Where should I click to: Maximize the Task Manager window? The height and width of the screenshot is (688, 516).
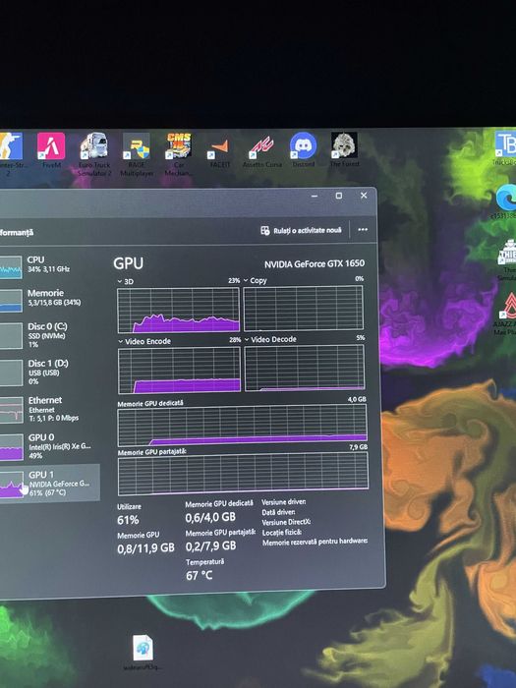pos(339,196)
